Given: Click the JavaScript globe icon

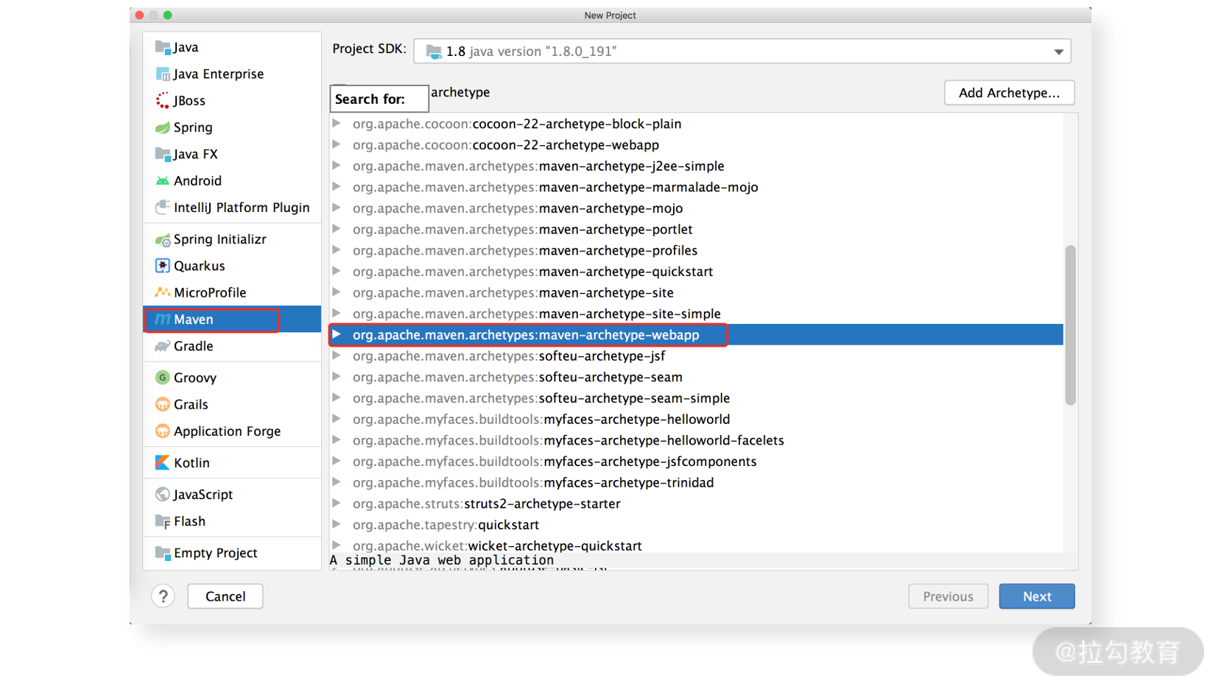Looking at the screenshot, I should click(163, 495).
